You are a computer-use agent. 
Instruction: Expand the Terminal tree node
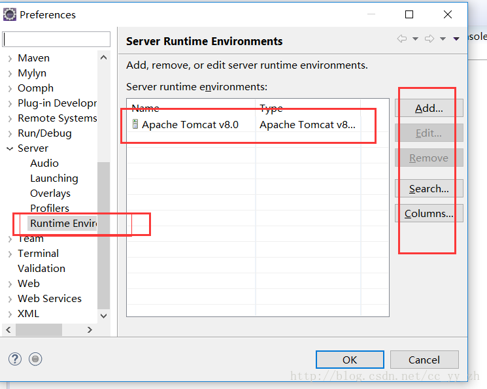coord(10,254)
